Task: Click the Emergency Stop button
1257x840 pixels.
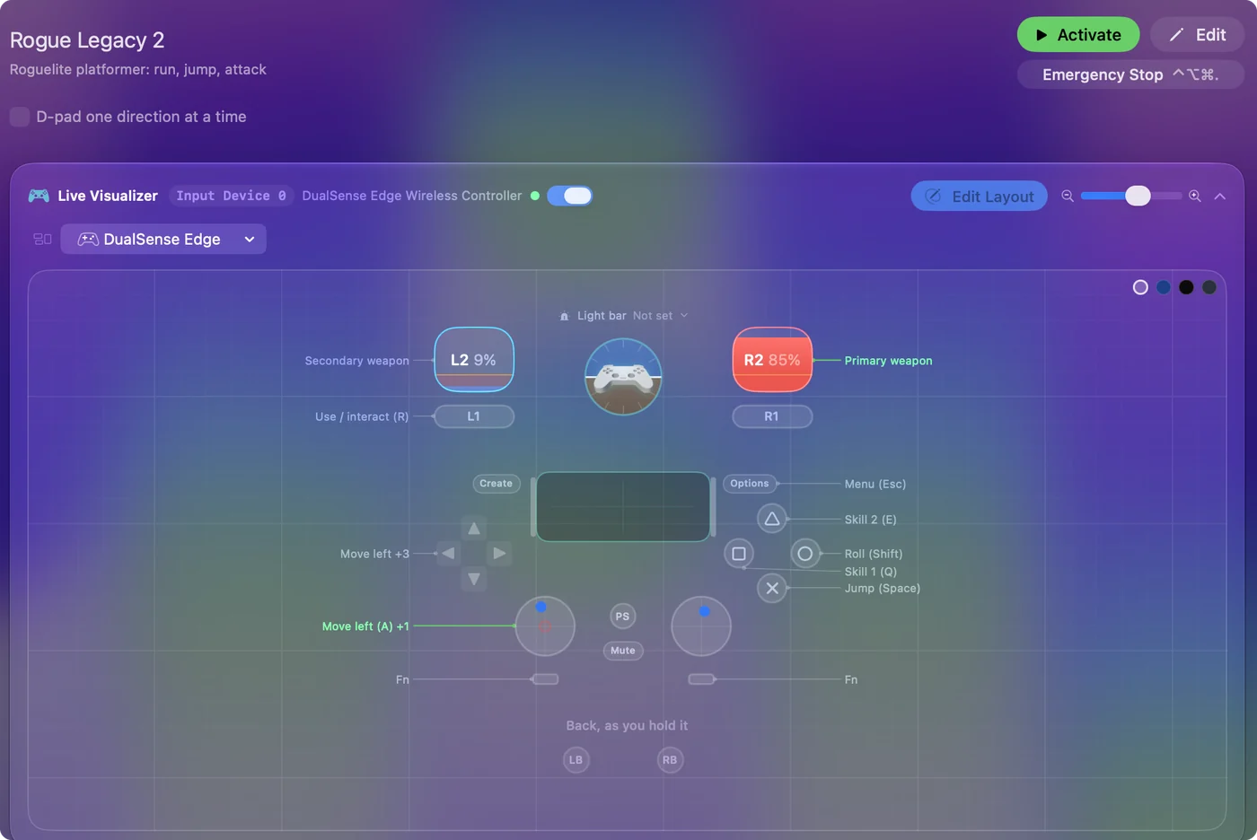Action: tap(1130, 74)
